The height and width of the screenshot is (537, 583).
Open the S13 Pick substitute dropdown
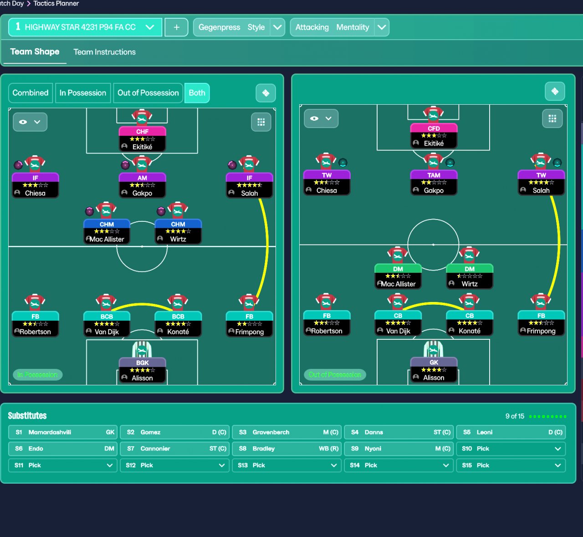287,465
